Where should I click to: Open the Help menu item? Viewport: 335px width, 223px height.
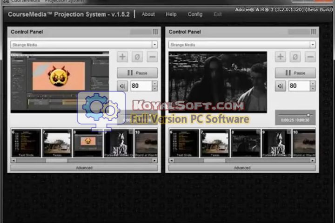click(171, 14)
